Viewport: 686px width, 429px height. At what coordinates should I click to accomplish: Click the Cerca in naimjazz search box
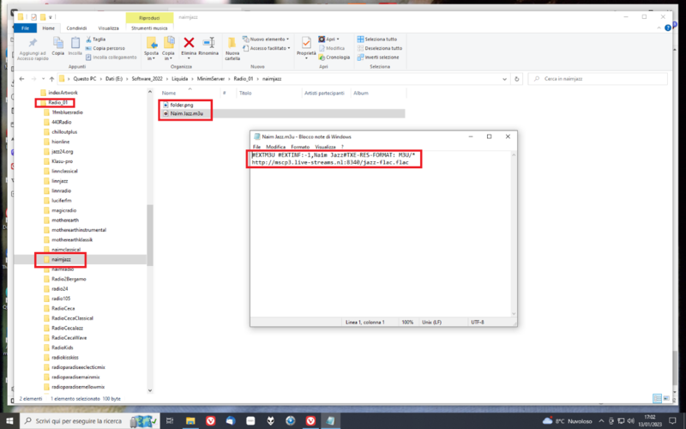point(600,78)
